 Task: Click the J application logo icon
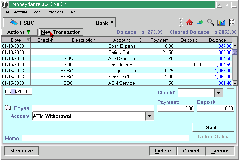(5, 4)
